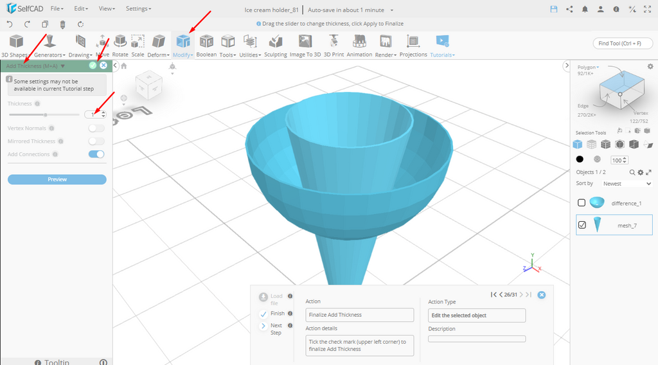658x365 pixels.
Task: Open the Animation tool
Action: pyautogui.click(x=359, y=46)
